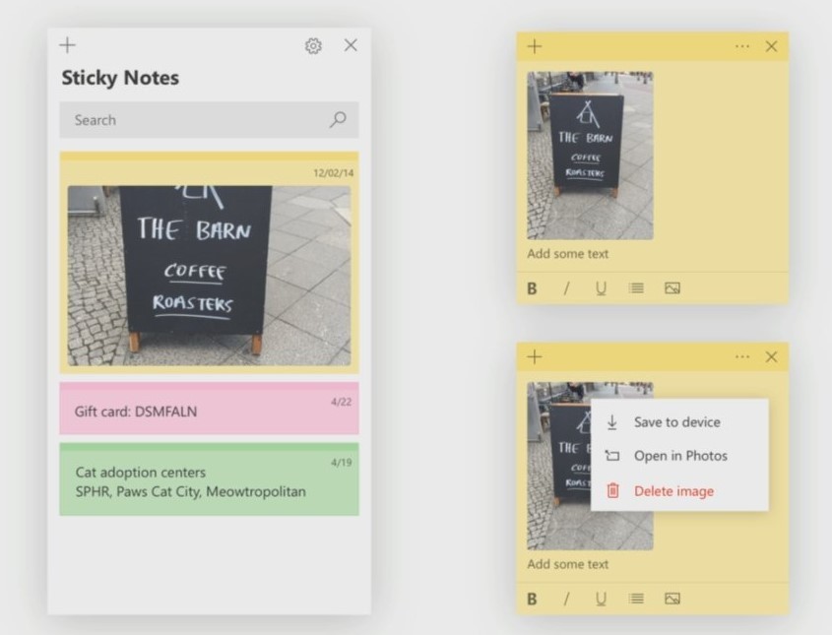The height and width of the screenshot is (635, 832).
Task: Add image icon in the upper note
Action: click(x=672, y=288)
